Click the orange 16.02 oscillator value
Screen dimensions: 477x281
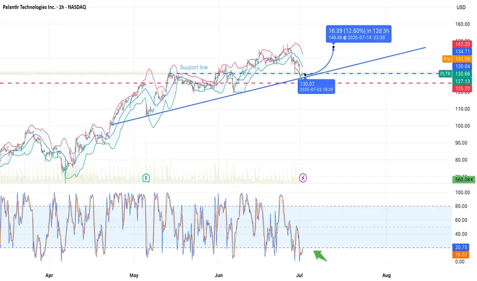(x=461, y=254)
